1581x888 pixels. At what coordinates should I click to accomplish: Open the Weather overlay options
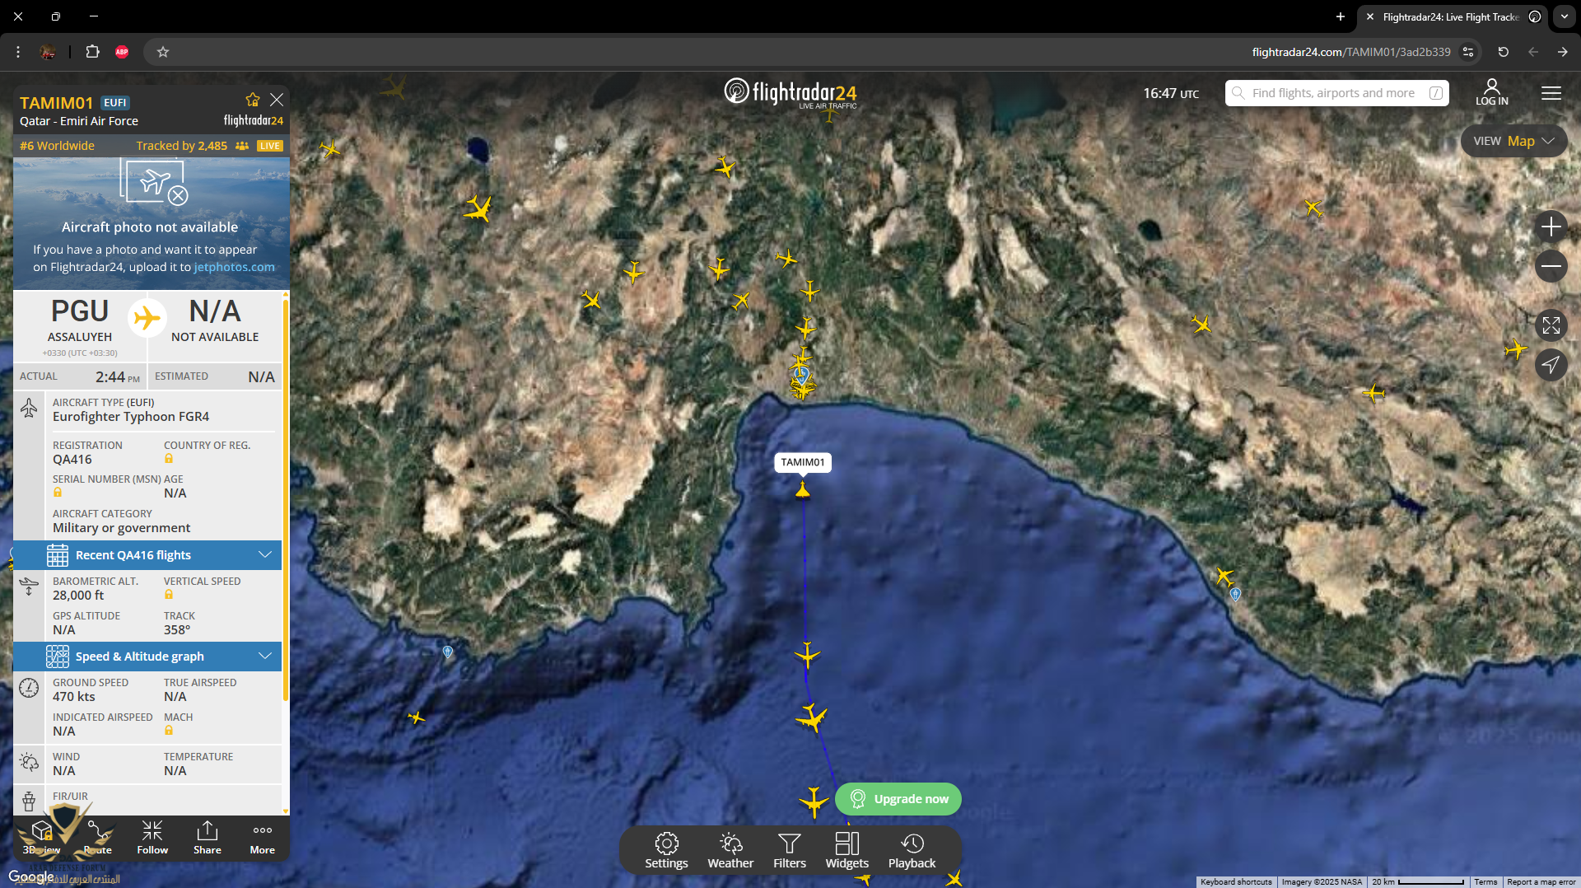click(x=730, y=850)
